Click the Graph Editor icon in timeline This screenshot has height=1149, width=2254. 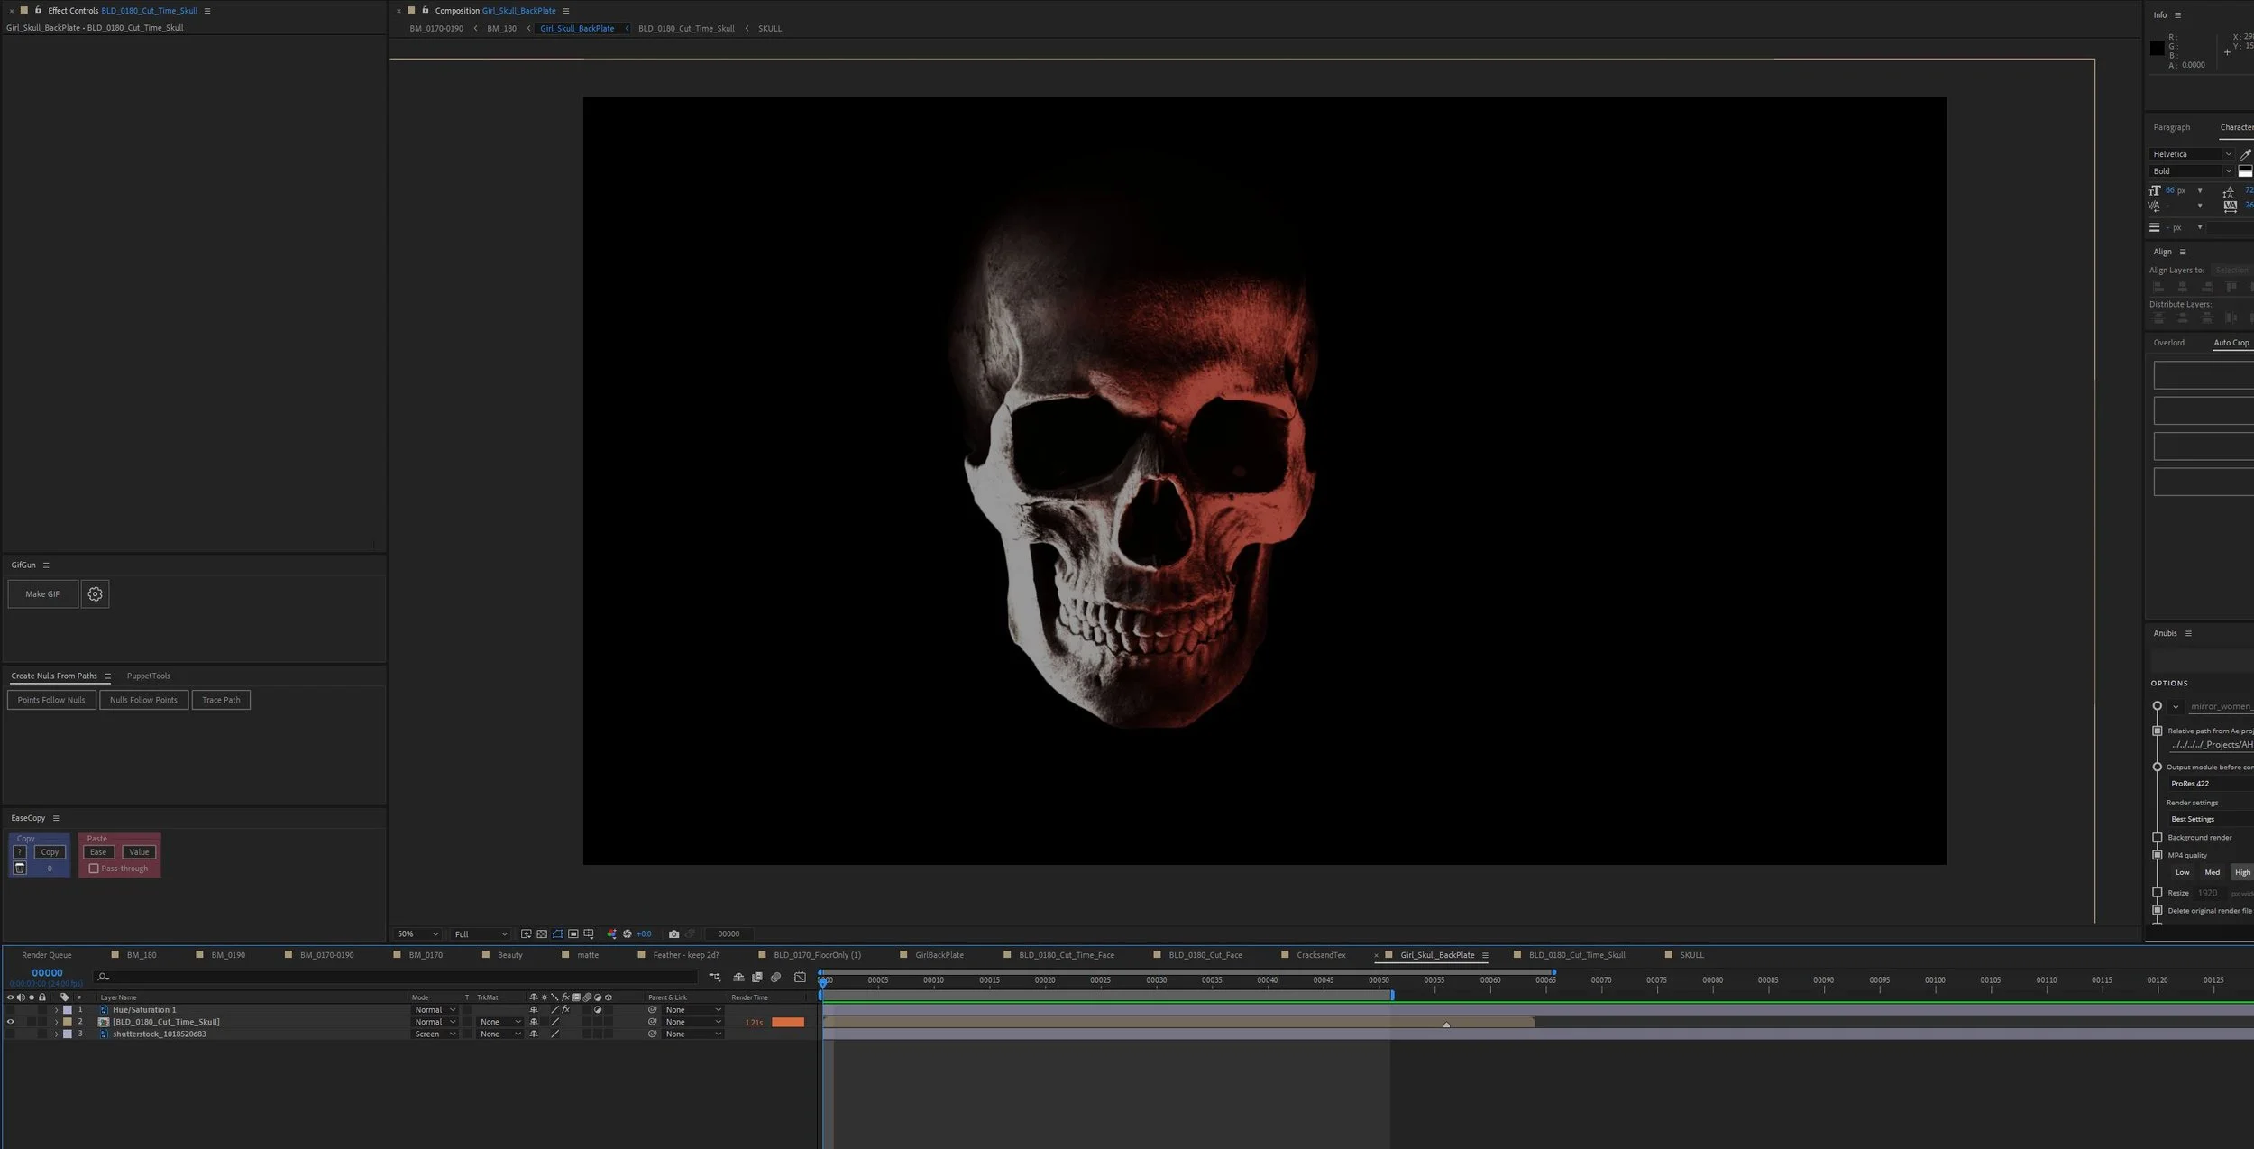click(800, 977)
